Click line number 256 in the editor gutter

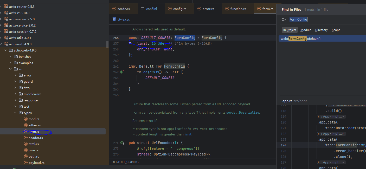pyautogui.click(x=116, y=38)
